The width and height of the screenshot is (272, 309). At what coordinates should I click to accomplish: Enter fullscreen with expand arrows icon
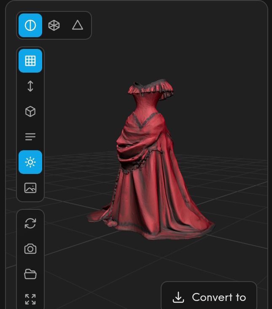pos(30,299)
